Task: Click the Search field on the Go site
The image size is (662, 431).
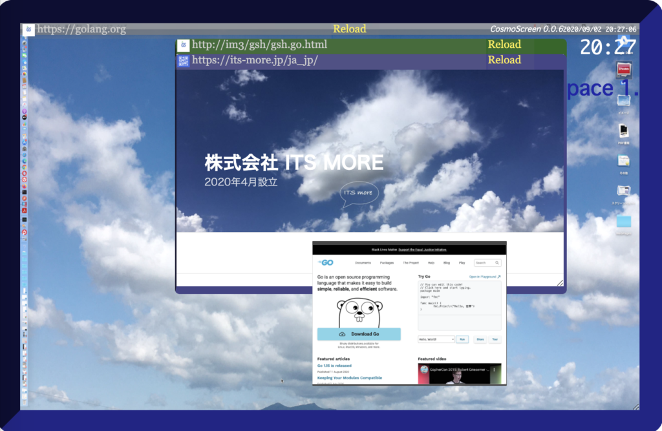Action: click(485, 263)
